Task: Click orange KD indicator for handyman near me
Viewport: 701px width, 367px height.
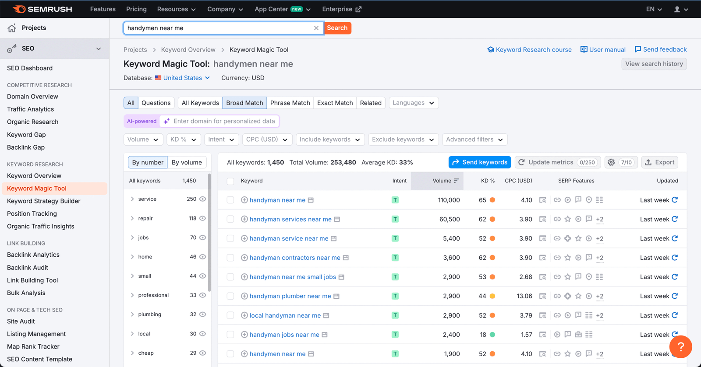Action: (492, 200)
